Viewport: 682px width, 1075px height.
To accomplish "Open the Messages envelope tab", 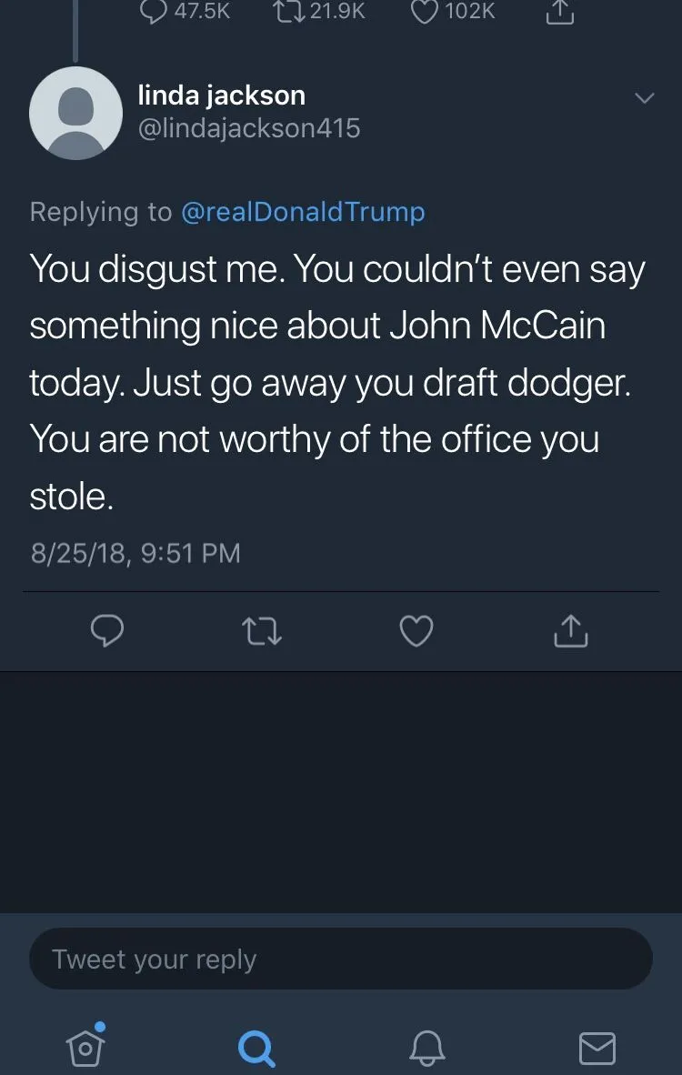I will point(597,1049).
